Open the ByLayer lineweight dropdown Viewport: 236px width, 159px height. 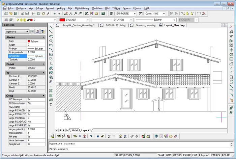pyautogui.click(x=174, y=20)
